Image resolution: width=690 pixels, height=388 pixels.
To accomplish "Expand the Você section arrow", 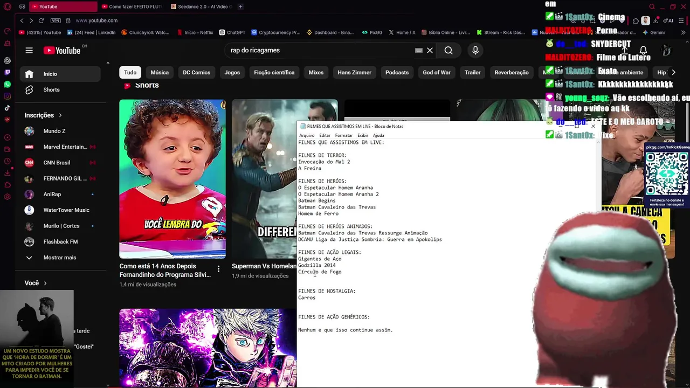I will (x=45, y=283).
